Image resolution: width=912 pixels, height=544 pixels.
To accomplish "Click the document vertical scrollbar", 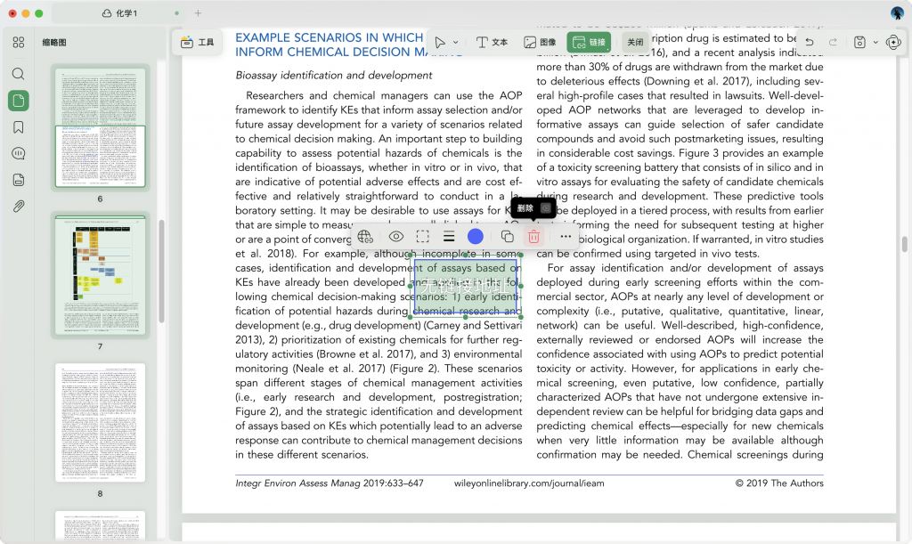I will [x=905, y=244].
